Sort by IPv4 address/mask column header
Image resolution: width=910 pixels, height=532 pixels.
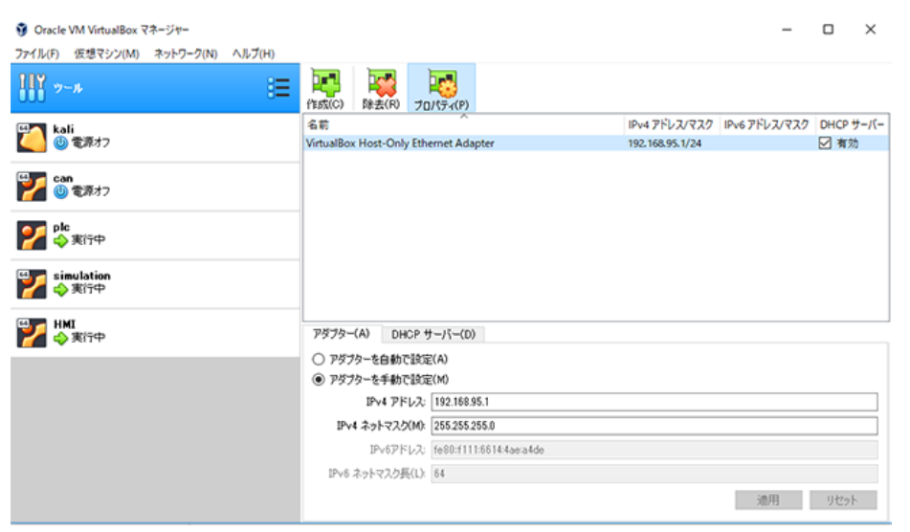point(671,124)
